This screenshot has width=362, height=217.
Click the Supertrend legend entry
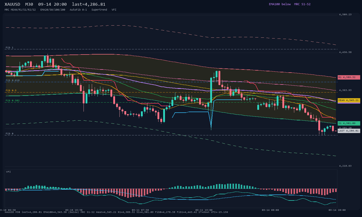click(99, 10)
